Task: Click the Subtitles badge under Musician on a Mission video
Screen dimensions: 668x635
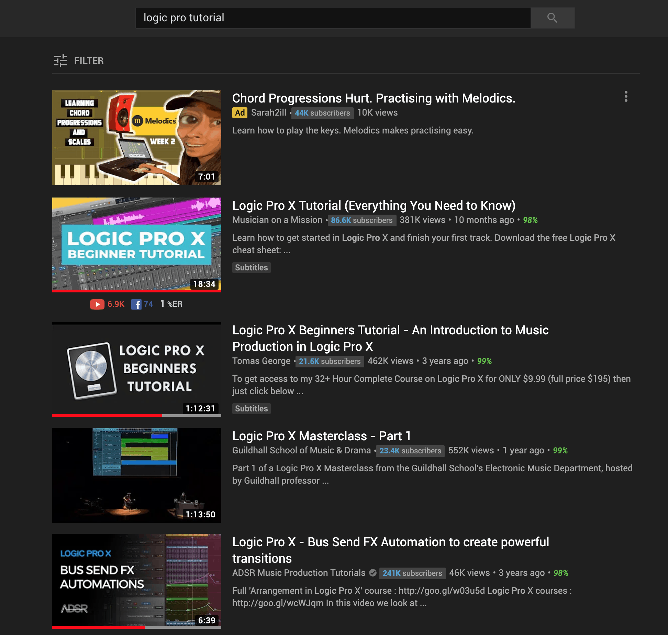Action: pos(252,268)
